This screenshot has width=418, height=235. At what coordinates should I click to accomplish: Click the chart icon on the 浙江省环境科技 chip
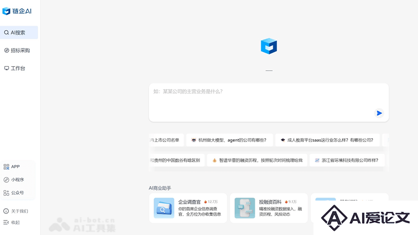point(317,160)
